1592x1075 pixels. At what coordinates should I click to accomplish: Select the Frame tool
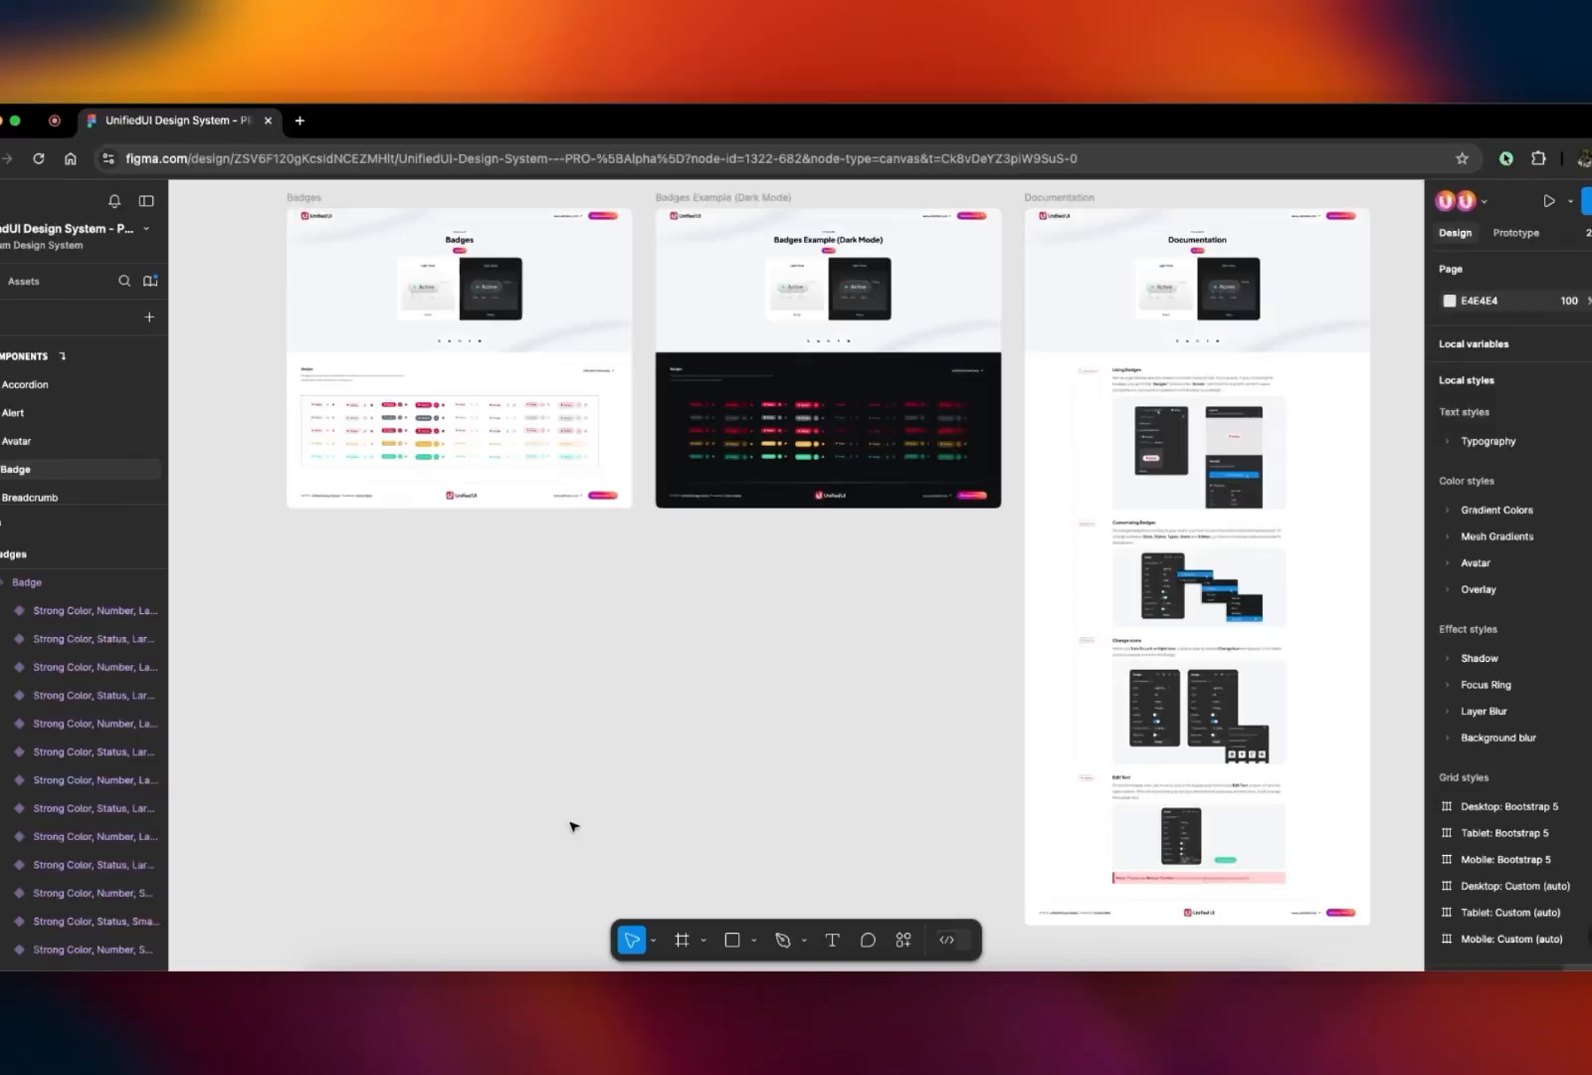(682, 940)
